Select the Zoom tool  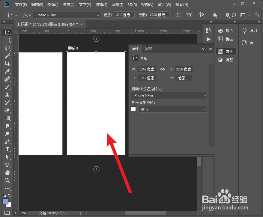tap(7, 180)
